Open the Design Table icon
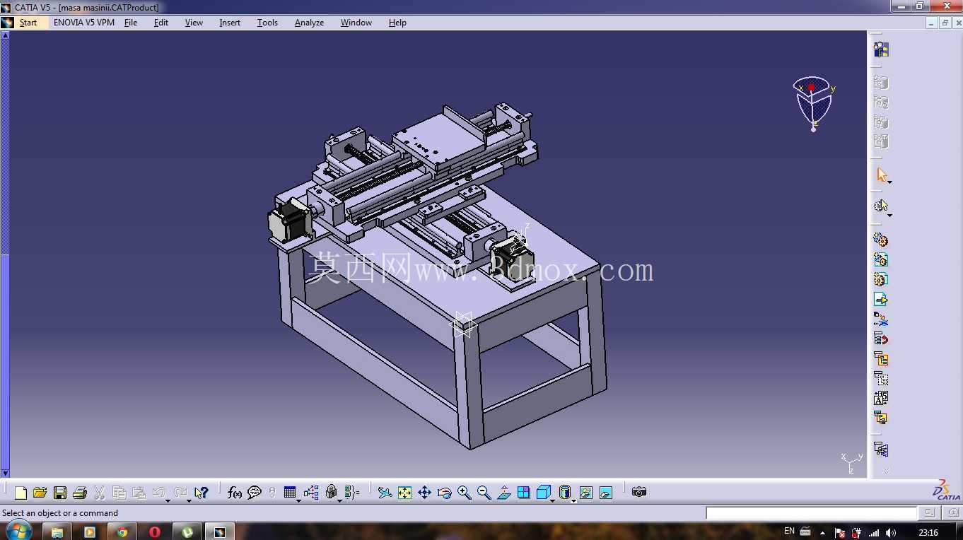 290,493
